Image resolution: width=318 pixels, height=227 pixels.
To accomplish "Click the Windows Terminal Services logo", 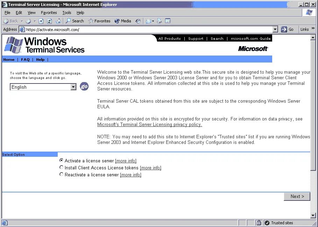I will [44, 45].
